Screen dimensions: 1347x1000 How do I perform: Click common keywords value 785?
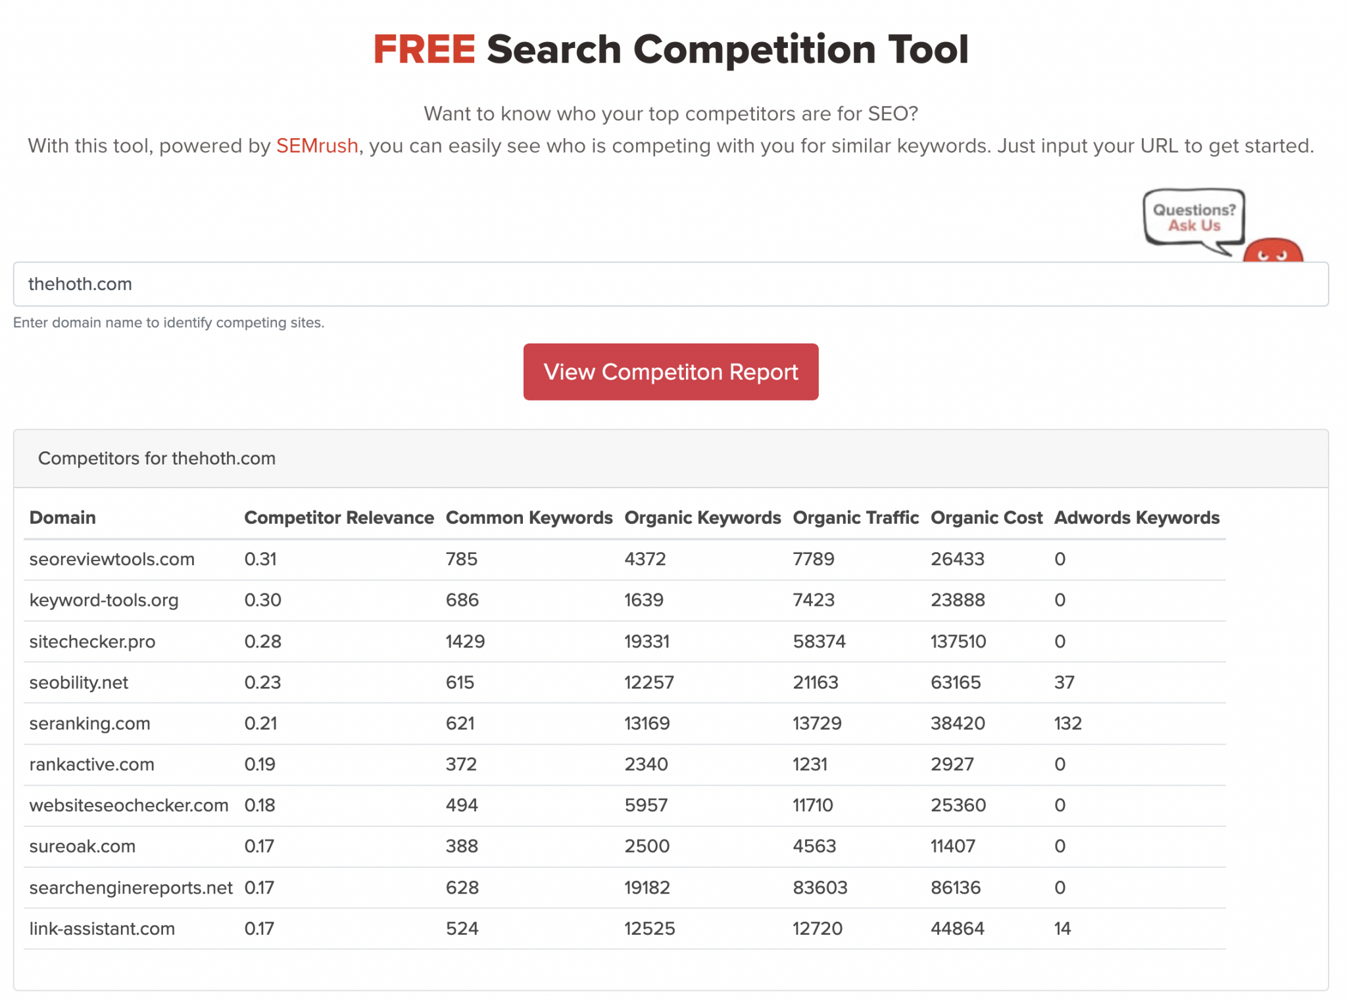[462, 559]
